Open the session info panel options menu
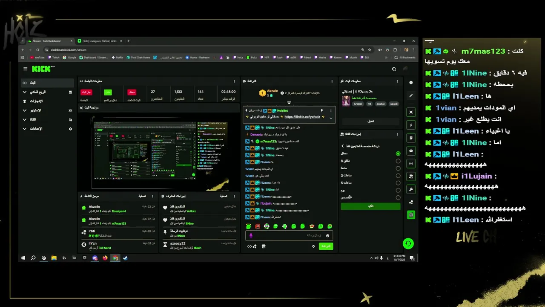The height and width of the screenshot is (307, 545). pyautogui.click(x=234, y=81)
